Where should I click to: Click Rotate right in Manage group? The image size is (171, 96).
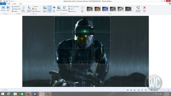16,9
